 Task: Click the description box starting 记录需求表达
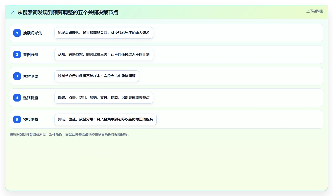click(104, 33)
